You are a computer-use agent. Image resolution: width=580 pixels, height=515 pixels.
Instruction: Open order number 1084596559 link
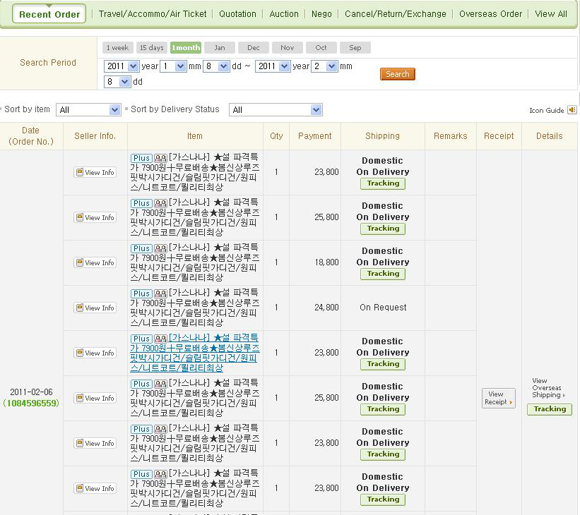tap(31, 404)
